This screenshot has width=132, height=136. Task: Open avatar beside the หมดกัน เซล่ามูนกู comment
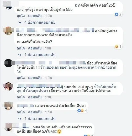pos(8,86)
